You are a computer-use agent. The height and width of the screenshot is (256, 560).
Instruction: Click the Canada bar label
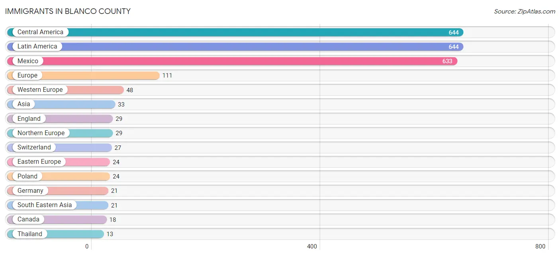(28, 219)
